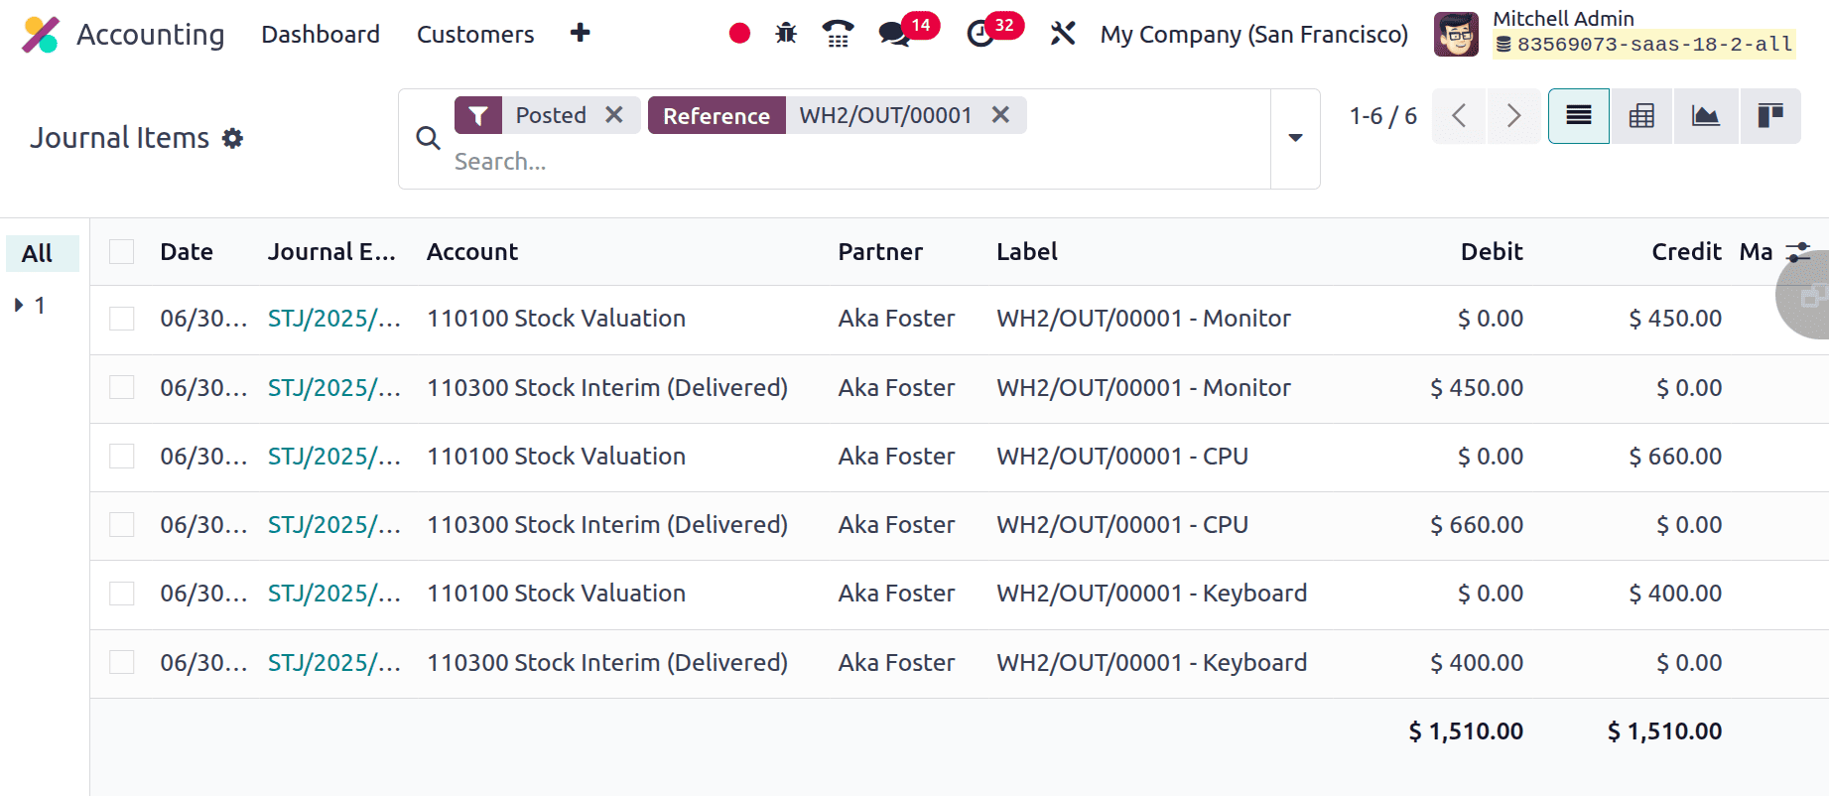Switch to kanban view
Screen dimensions: 1829x796
point(1770,116)
